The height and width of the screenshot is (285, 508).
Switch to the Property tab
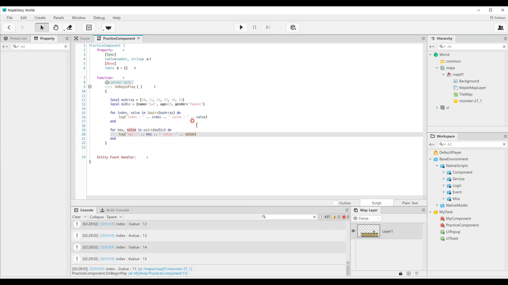tap(44, 39)
